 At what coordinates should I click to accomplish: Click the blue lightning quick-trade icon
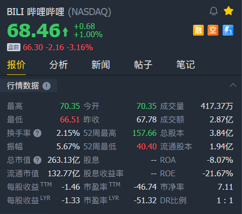click(228, 30)
